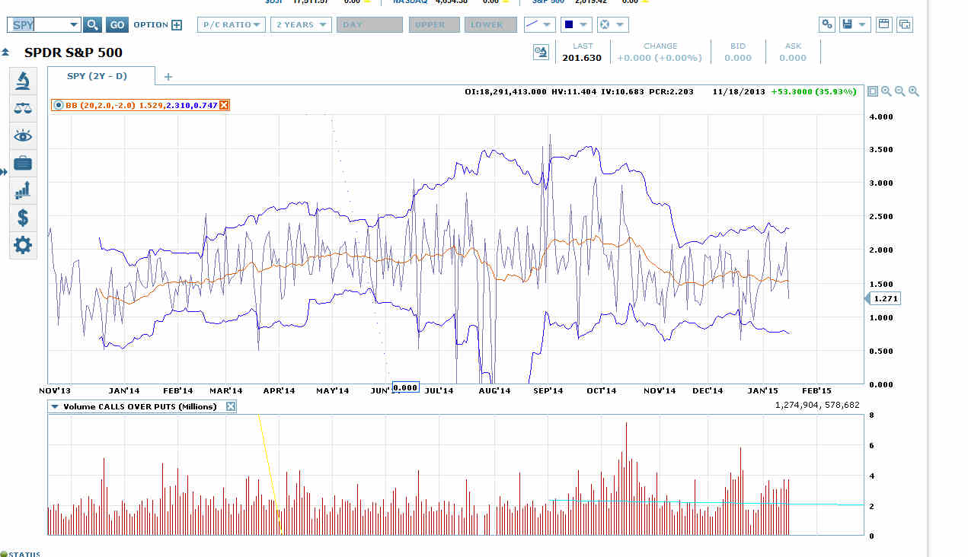The image size is (968, 557).
Task: Click the SPDR S&P 500 title
Action: pyautogui.click(x=73, y=53)
